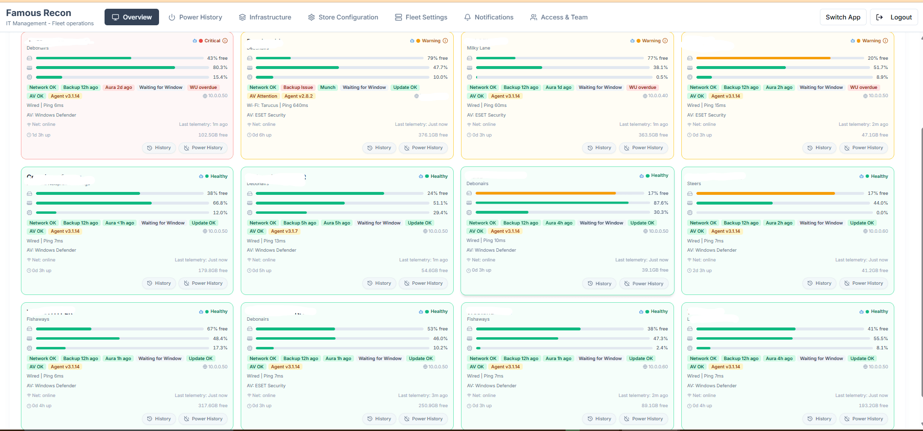Click the Aura 2d ago badge
This screenshot has height=431, width=923.
click(x=119, y=87)
